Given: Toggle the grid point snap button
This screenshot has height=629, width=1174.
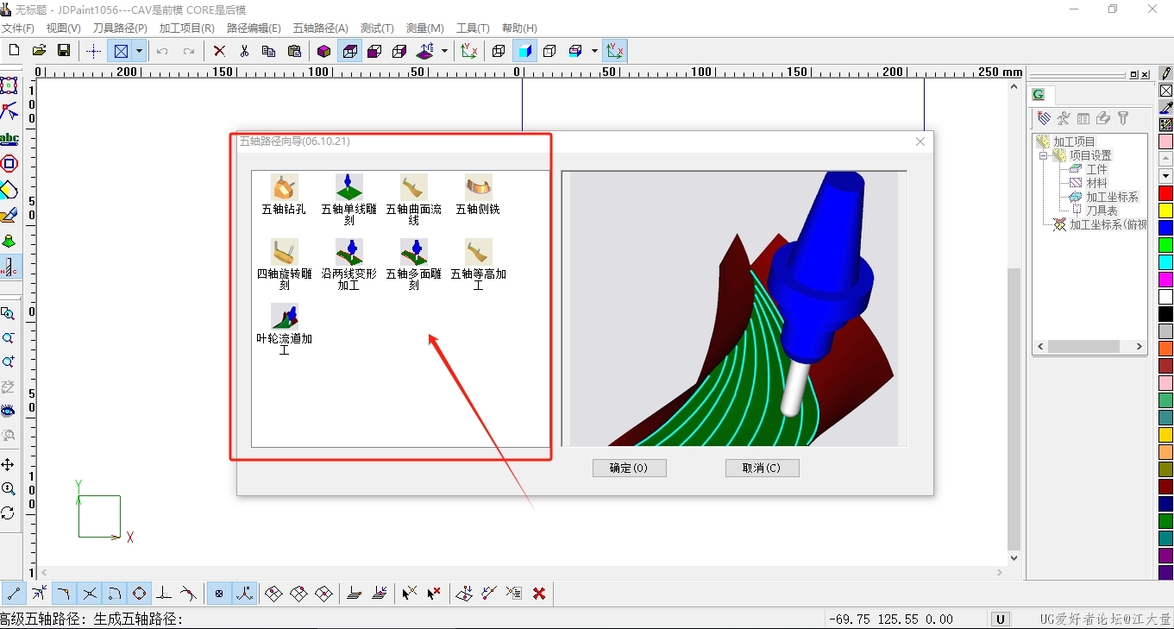Looking at the screenshot, I should coord(219,594).
